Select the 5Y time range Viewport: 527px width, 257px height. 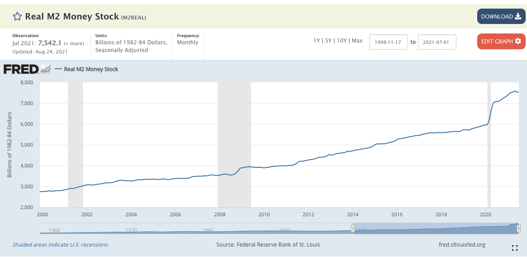pyautogui.click(x=328, y=41)
